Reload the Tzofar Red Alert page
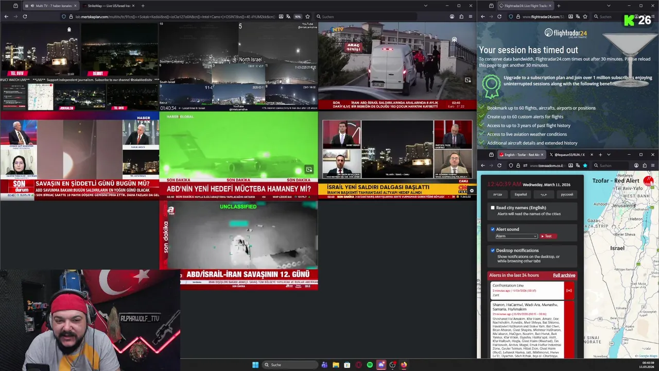 point(499,165)
